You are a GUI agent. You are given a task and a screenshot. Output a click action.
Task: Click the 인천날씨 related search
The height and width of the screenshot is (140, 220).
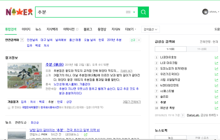coord(32,40)
